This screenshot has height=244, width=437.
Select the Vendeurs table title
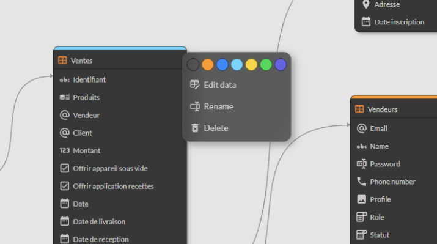[383, 109]
